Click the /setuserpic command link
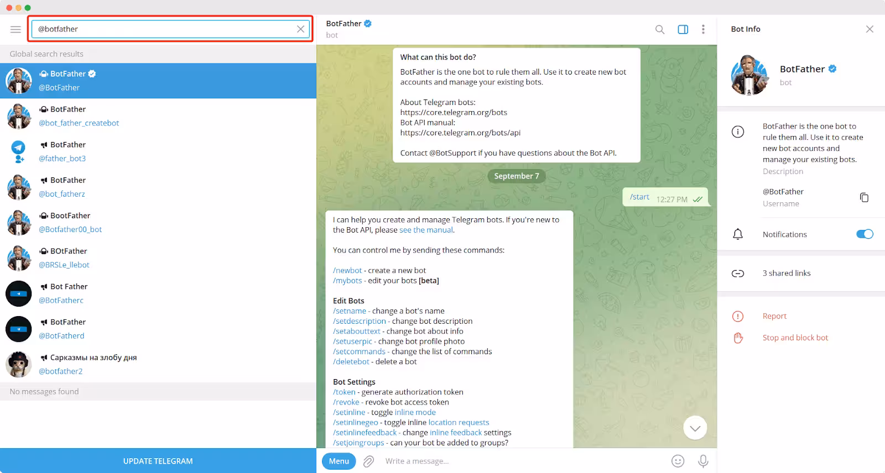 [x=352, y=341]
